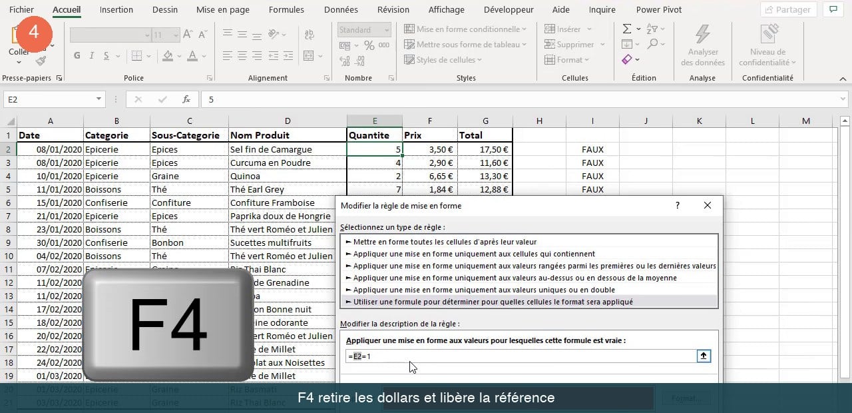Remove a decimal place
The image size is (852, 413).
click(x=360, y=61)
